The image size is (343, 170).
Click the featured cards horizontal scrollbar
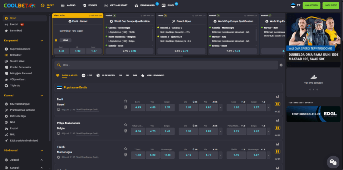[119, 56]
